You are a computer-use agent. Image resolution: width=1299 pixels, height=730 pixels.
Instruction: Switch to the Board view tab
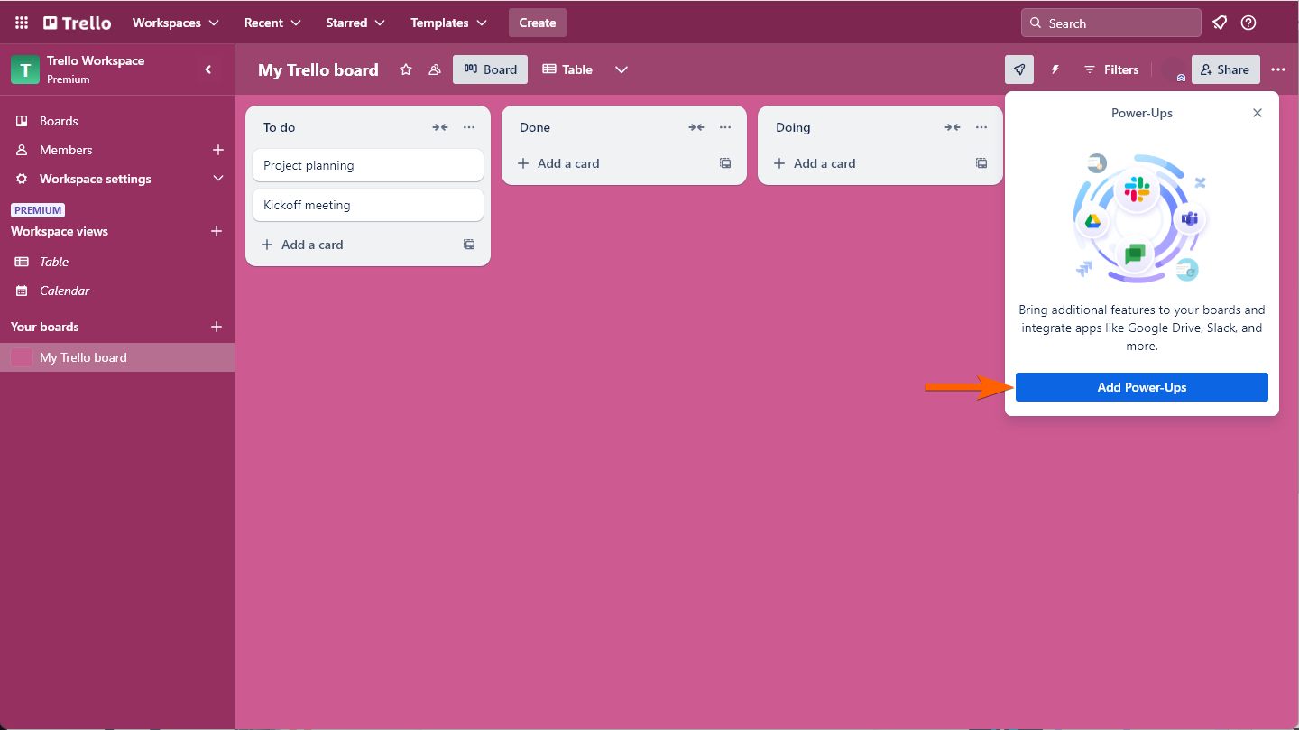point(490,69)
